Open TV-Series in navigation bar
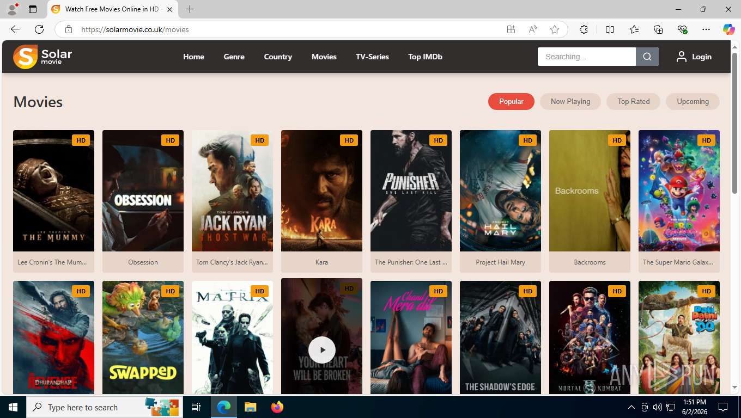 tap(372, 57)
